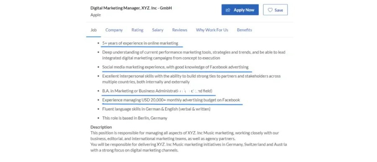Click the share arrow icon in Apply Now
This screenshot has height=162, width=377.
(228, 10)
